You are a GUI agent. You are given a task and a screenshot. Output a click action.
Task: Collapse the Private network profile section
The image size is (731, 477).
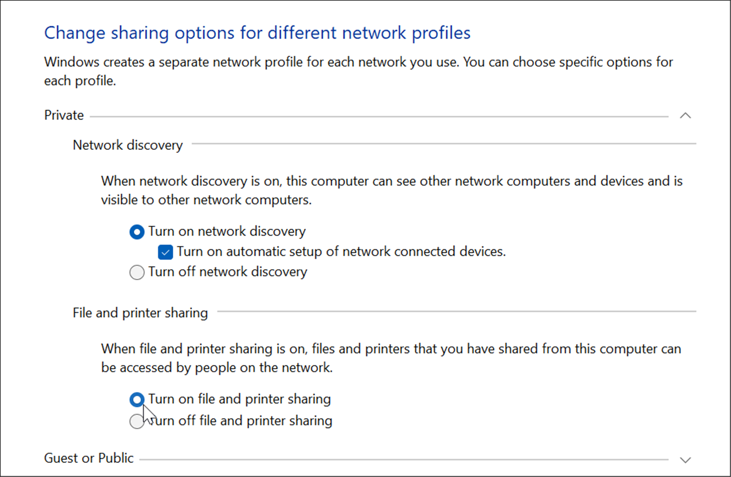tap(685, 116)
